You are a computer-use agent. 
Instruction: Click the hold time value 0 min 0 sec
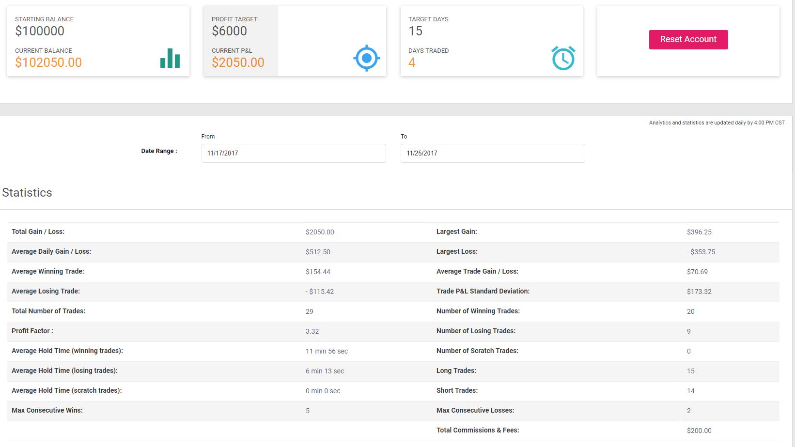323,391
